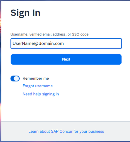
Task: Click inside the SSO code text box
Action: coord(66,44)
